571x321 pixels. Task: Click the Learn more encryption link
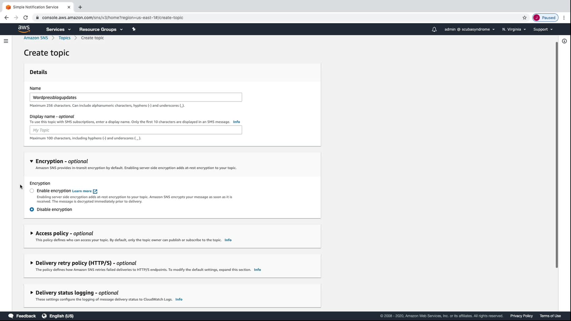82,191
